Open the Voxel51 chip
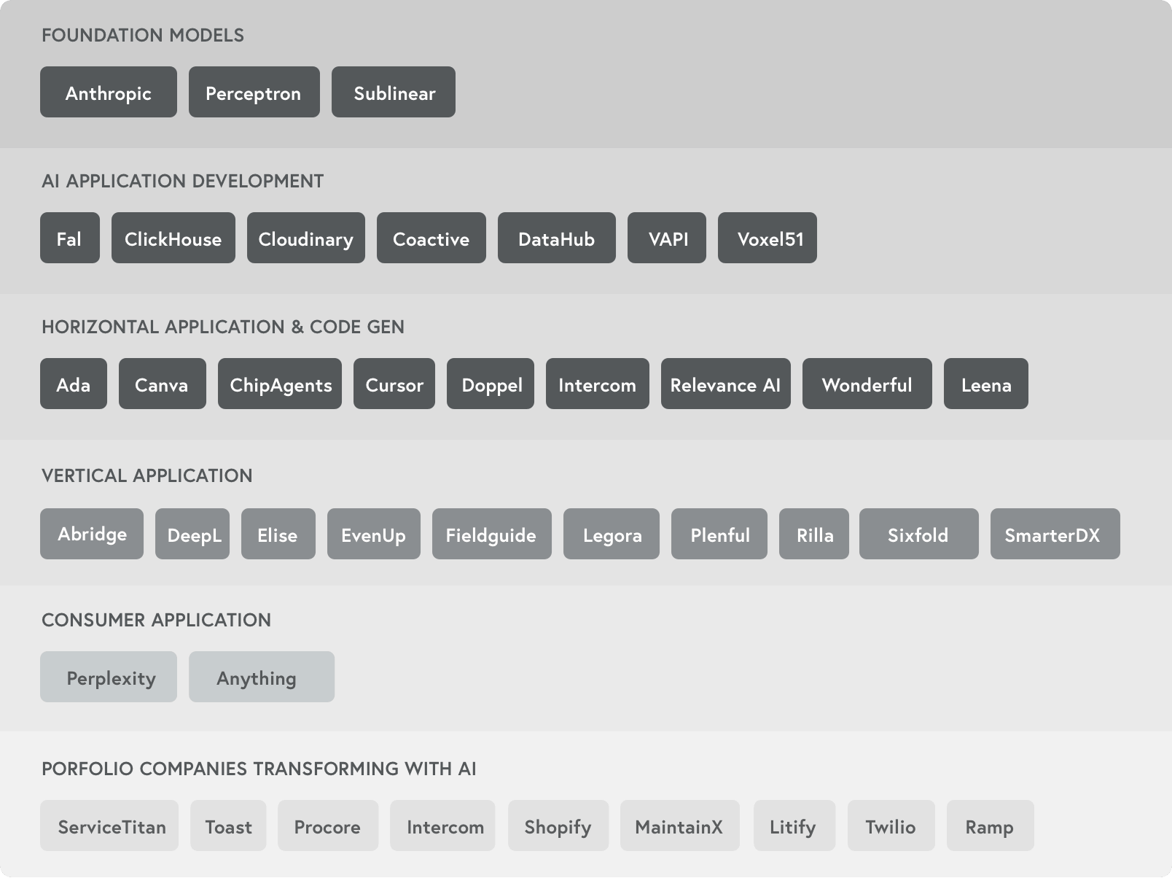The image size is (1172, 878). [x=767, y=238]
